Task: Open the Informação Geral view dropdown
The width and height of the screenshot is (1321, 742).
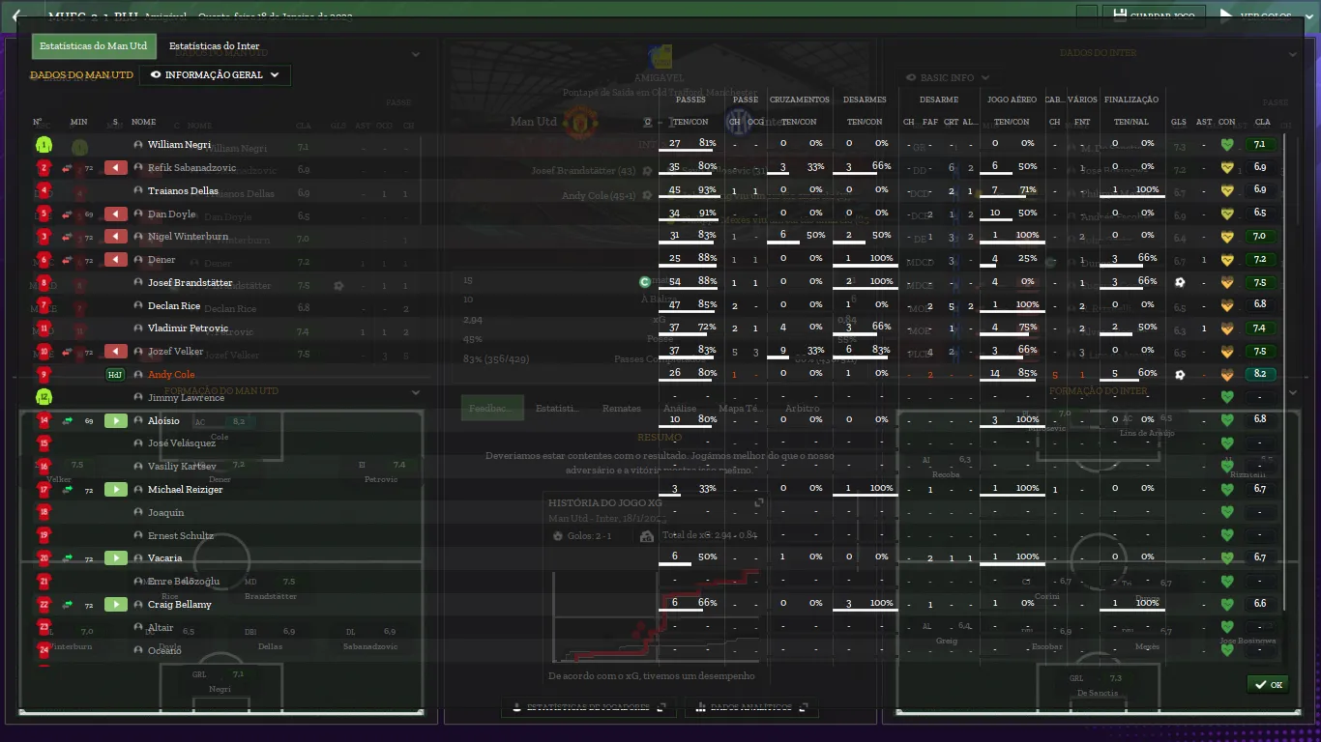Action: click(215, 75)
